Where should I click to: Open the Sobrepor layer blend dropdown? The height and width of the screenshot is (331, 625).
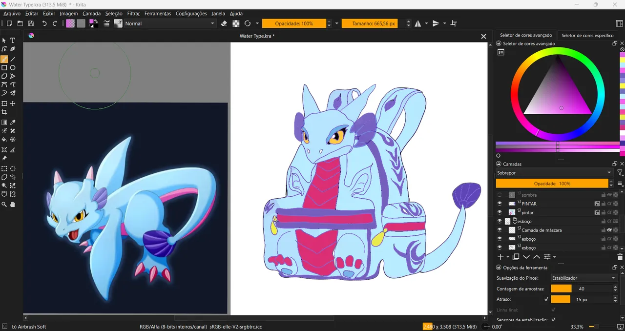coord(554,173)
